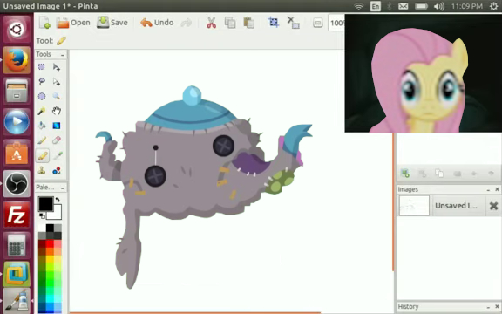Click the Copy icon in the toolbar
Viewport: 502px width, 314px height.
tap(230, 23)
